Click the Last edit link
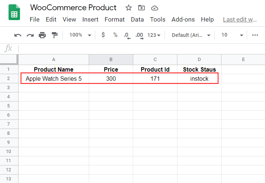265x183 pixels. [x=240, y=19]
